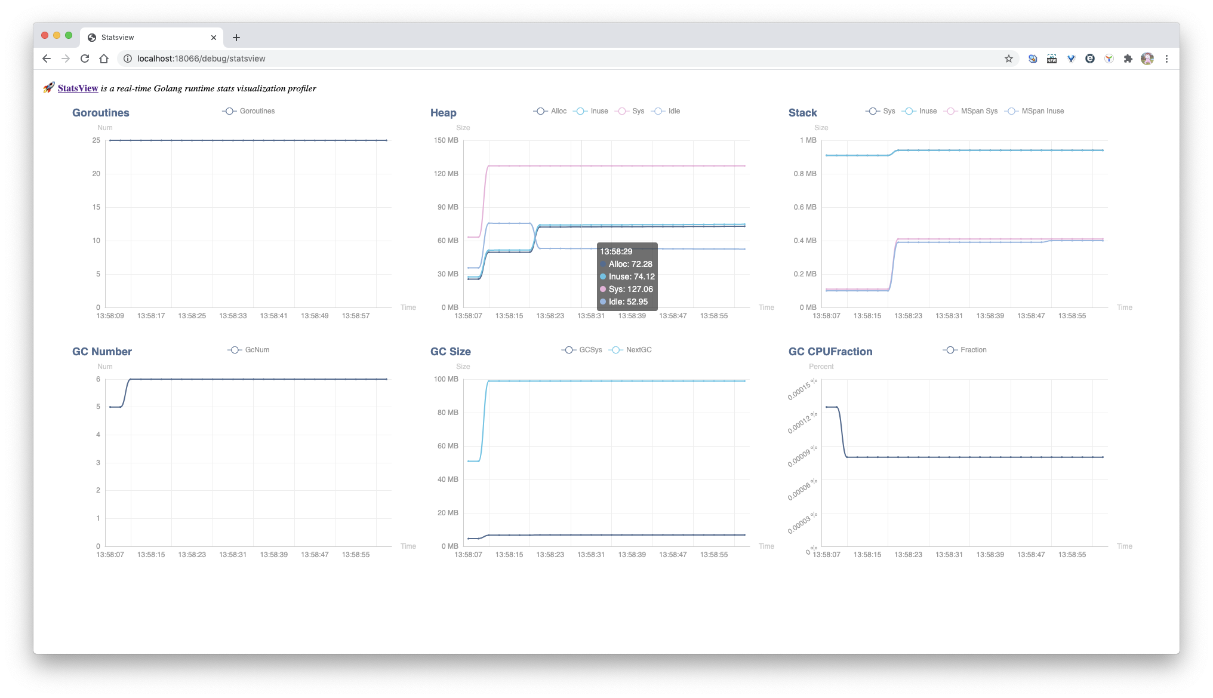
Task: Click the Stack chart title
Action: click(803, 113)
